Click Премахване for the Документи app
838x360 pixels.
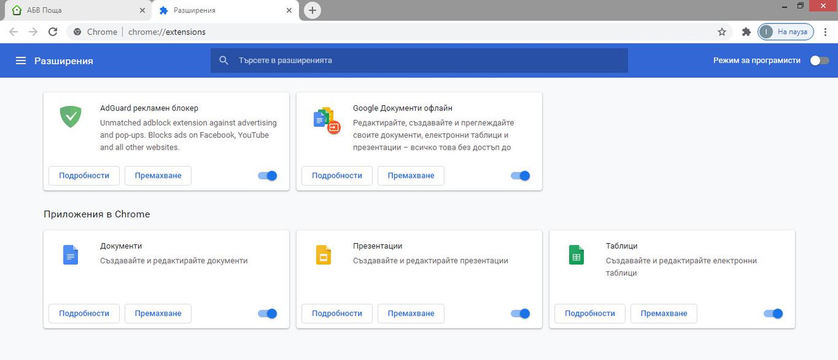click(x=158, y=314)
